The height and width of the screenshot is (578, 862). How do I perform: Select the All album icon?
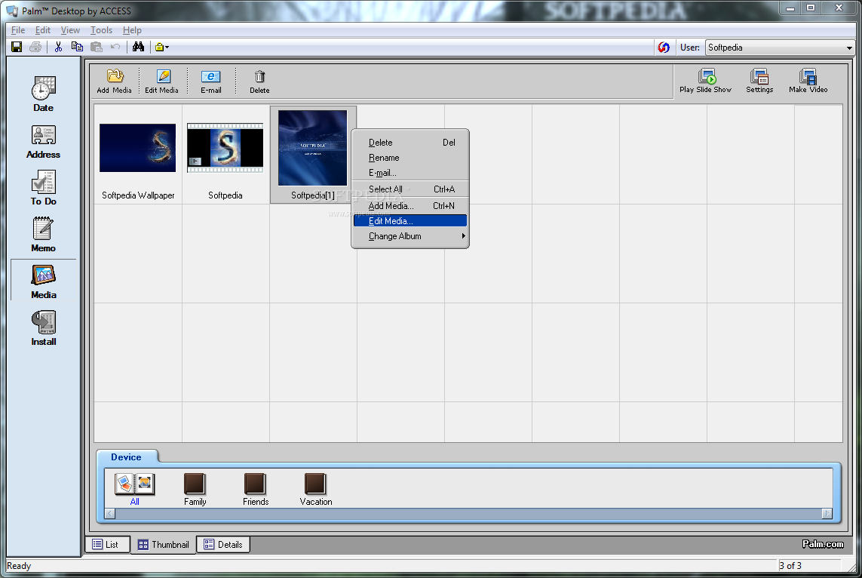pyautogui.click(x=135, y=490)
